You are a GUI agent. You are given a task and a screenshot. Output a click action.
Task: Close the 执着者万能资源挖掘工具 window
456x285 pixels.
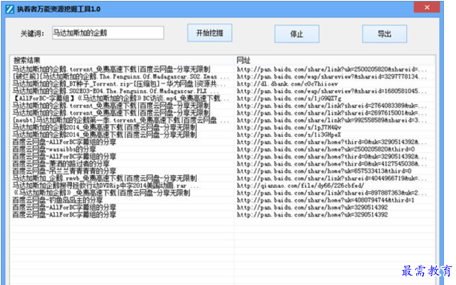[426, 8]
